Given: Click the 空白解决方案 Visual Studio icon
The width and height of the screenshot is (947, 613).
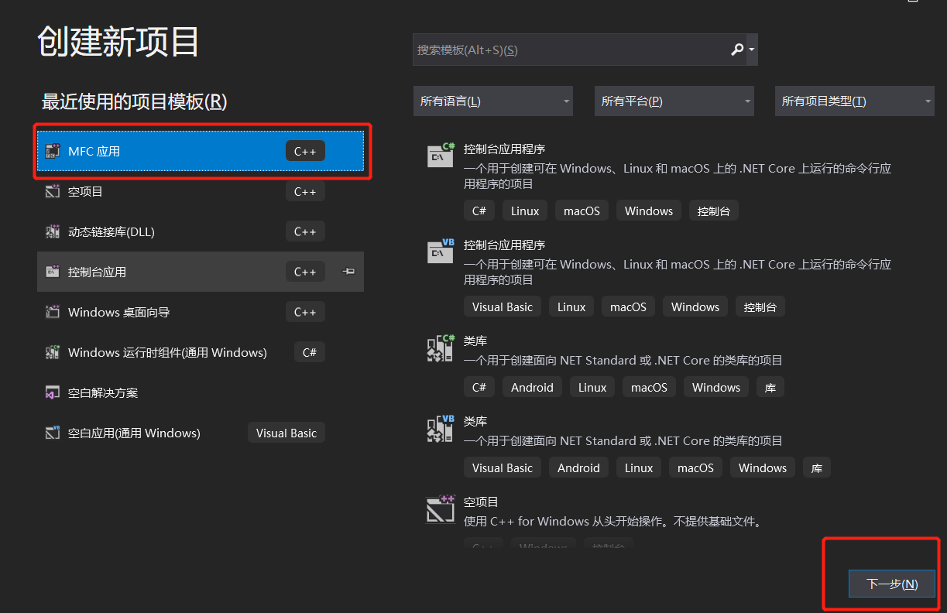Looking at the screenshot, I should [x=53, y=392].
